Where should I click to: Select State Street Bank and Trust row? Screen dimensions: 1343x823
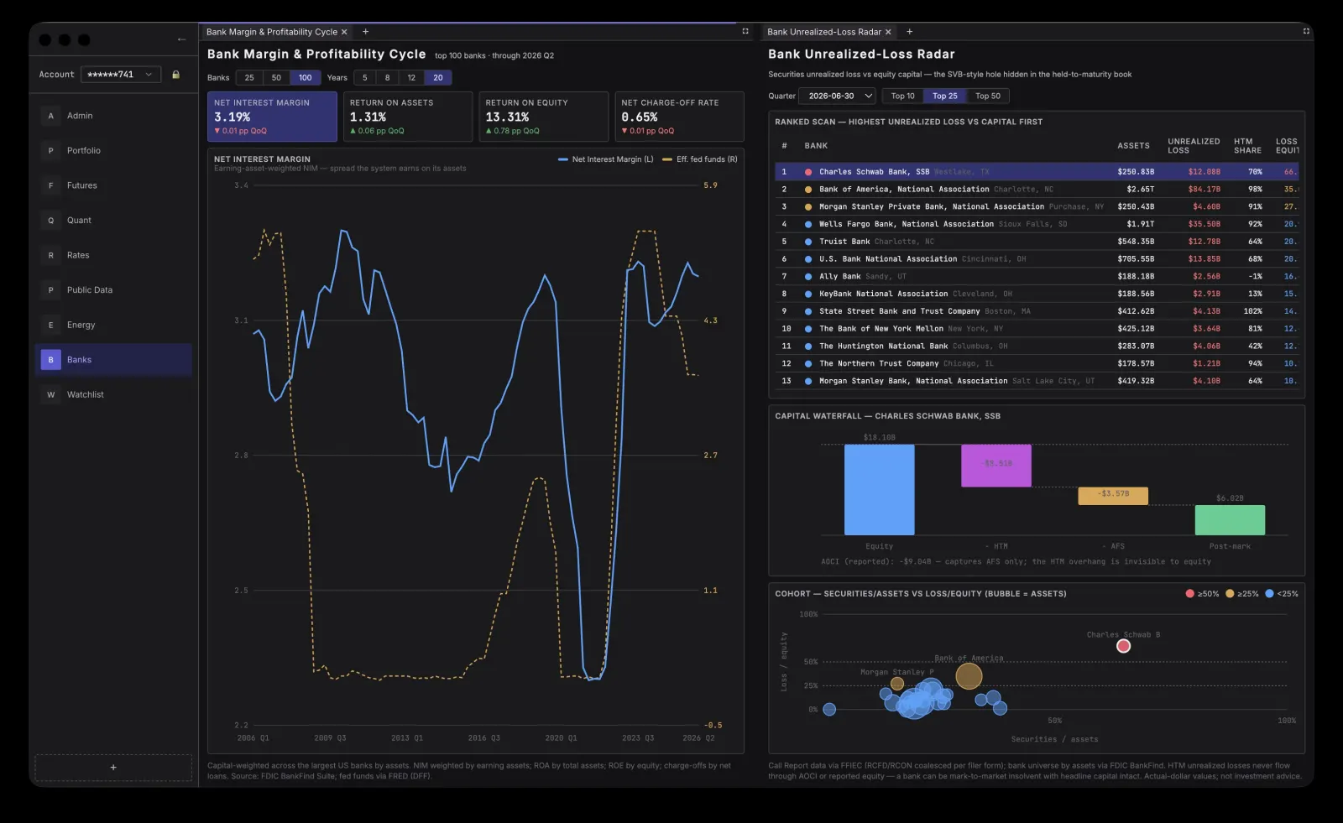(x=1037, y=311)
